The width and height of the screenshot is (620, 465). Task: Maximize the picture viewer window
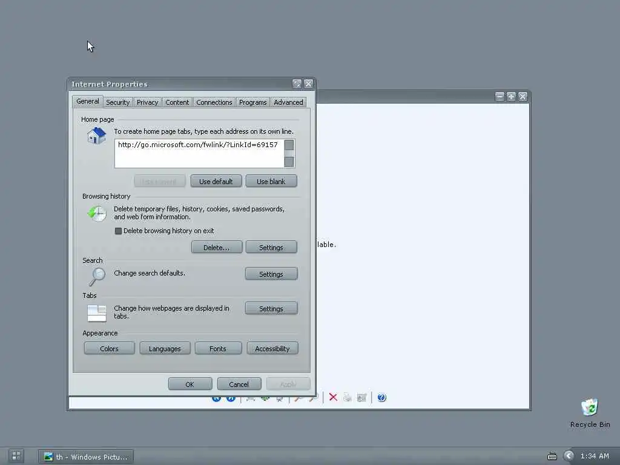511,96
